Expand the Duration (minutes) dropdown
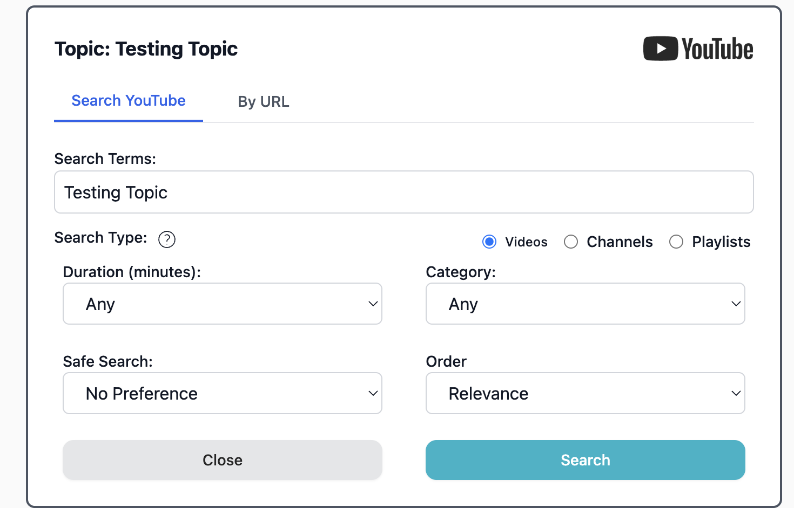 coord(223,304)
